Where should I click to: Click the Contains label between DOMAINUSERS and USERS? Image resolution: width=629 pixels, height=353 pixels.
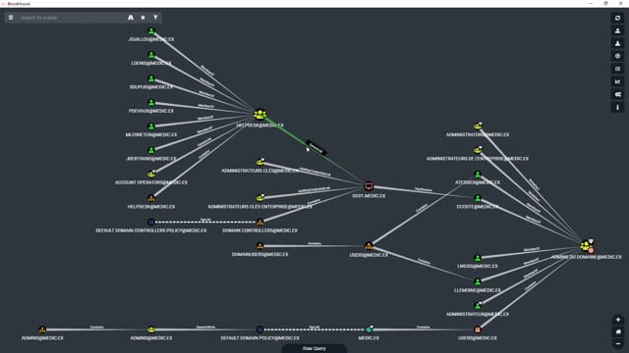(x=314, y=244)
